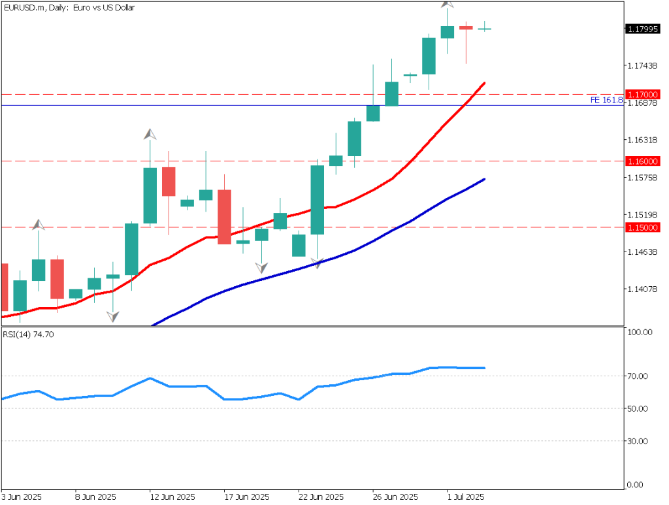Click the FE 161.8 Fibonacci label
Screen dimensions: 669x505
(606, 101)
